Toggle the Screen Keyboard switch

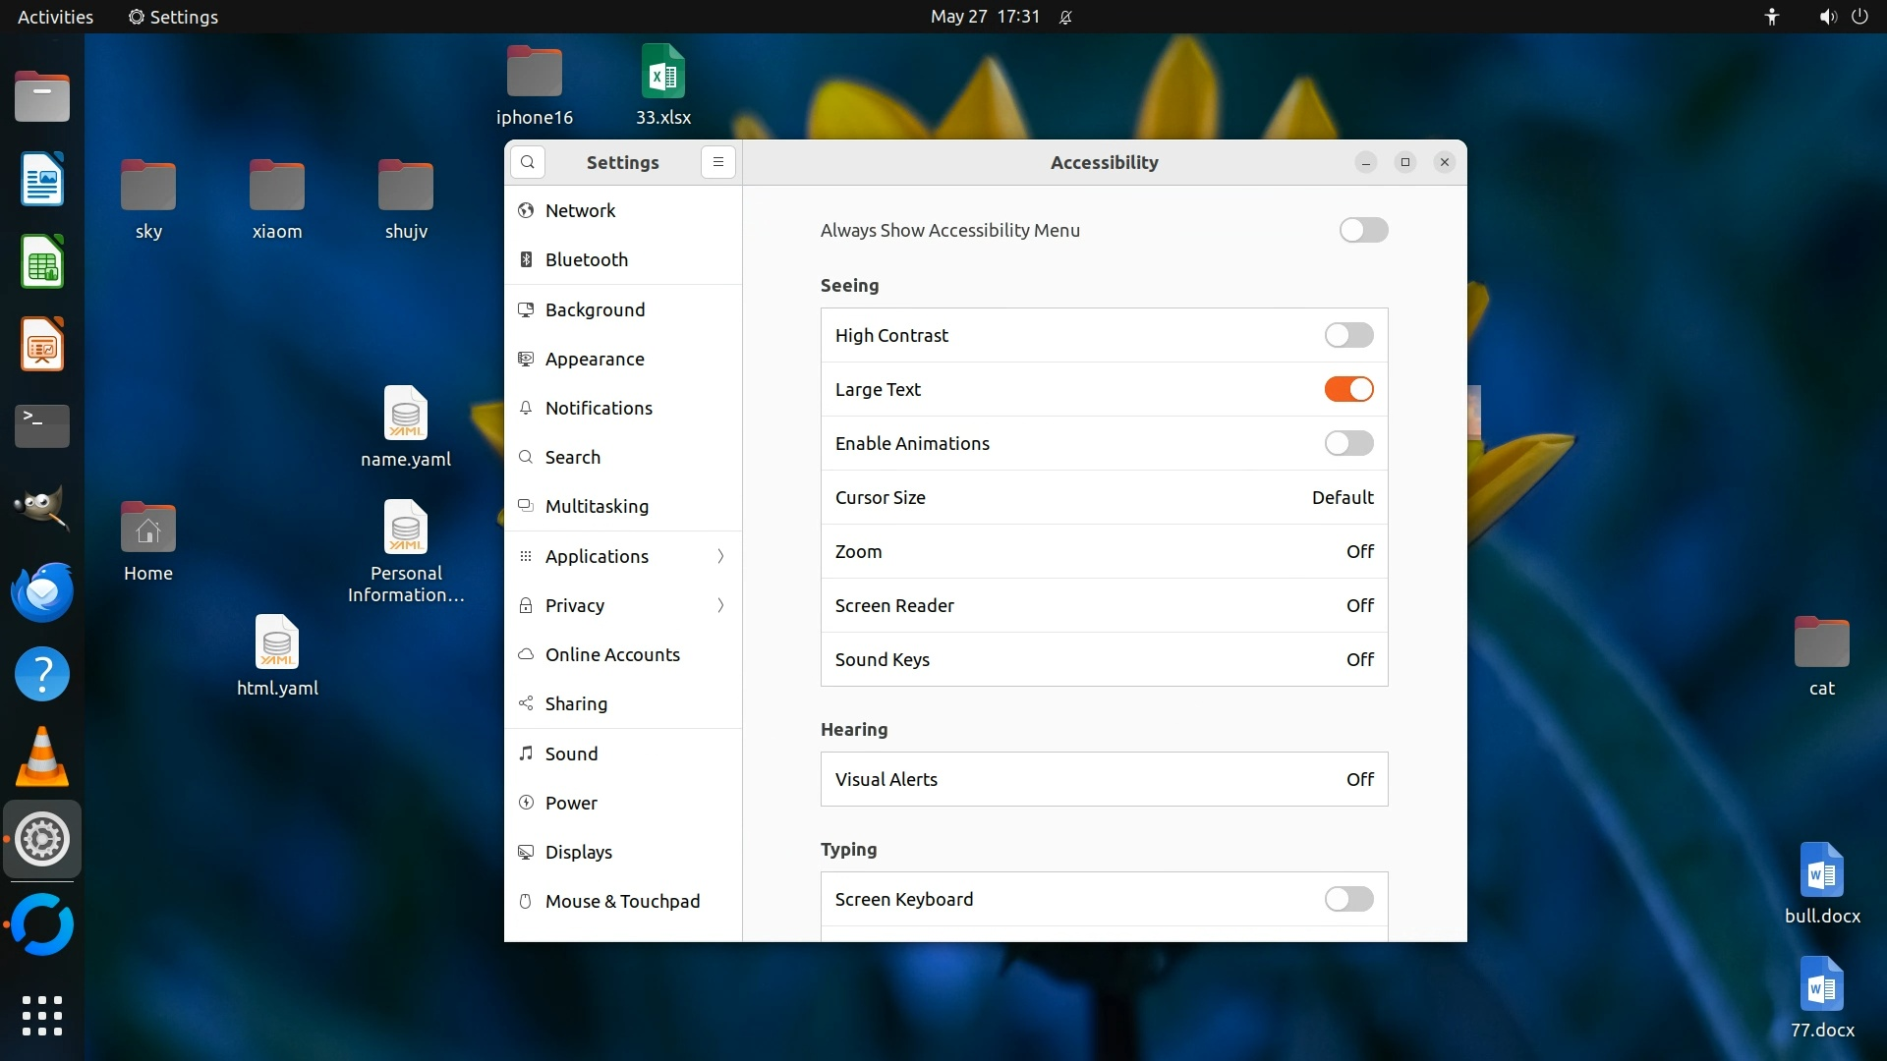(1348, 899)
